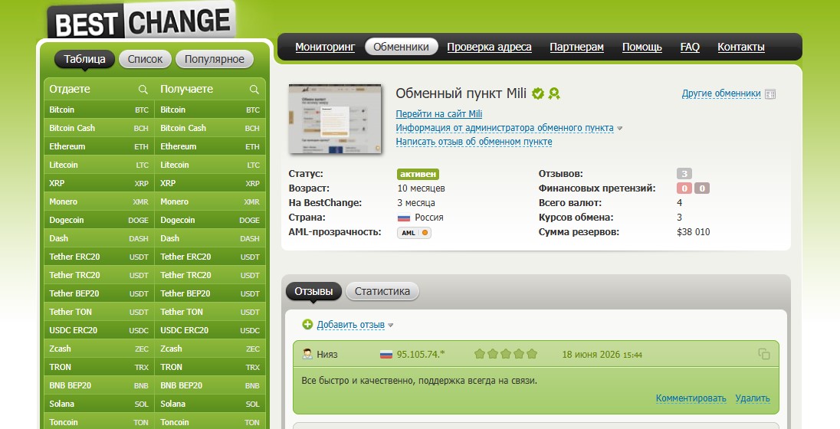This screenshot has height=429, width=840.
Task: Click the reviewer IP 95.105.74.*
Action: (421, 355)
